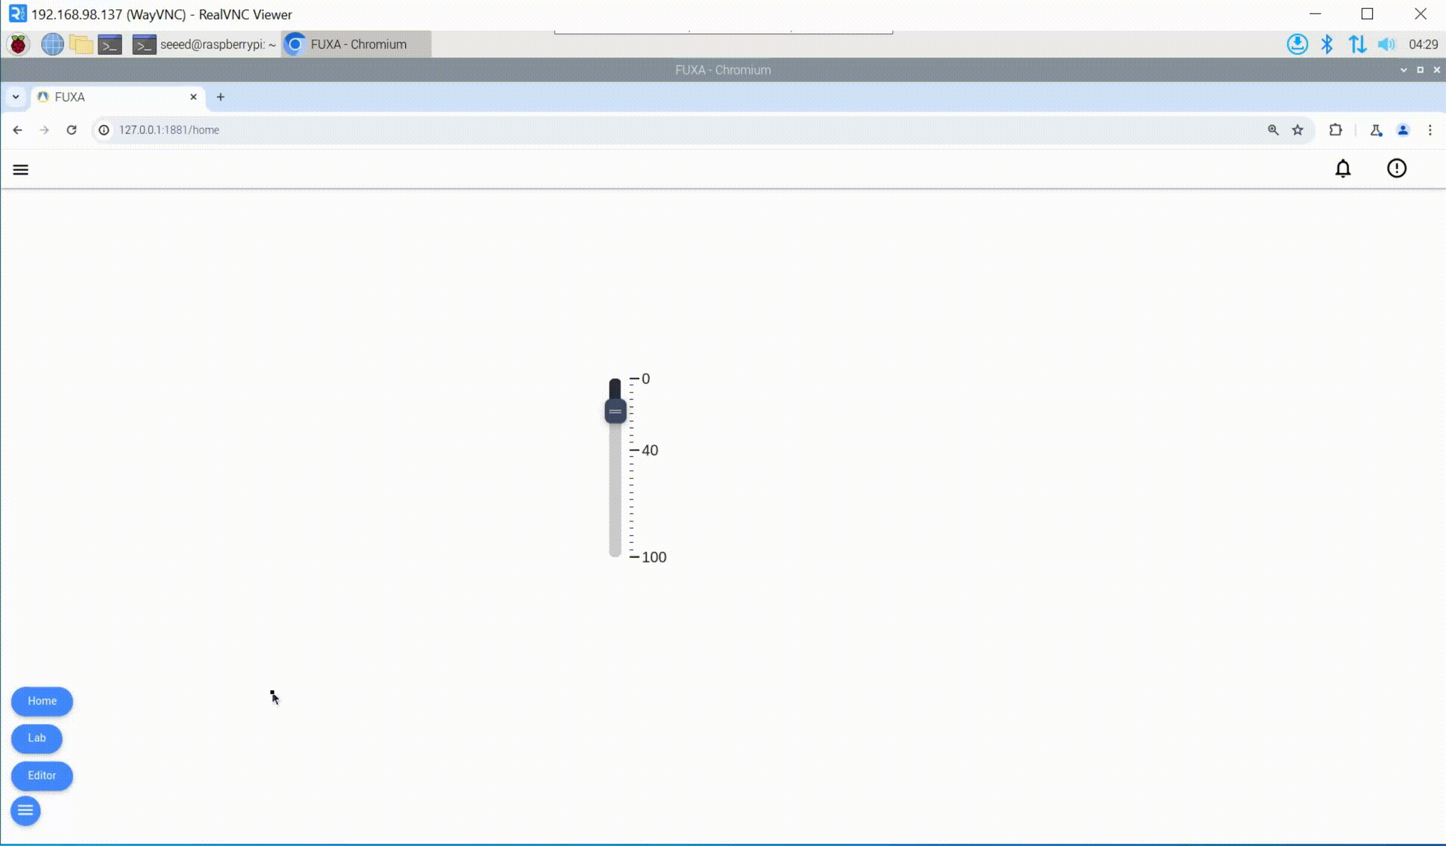Open the Lab view button
This screenshot has width=1446, height=846.
37,738
